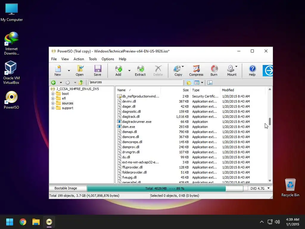Expand the support folder node
This screenshot has width=305, height=229.
(53, 108)
